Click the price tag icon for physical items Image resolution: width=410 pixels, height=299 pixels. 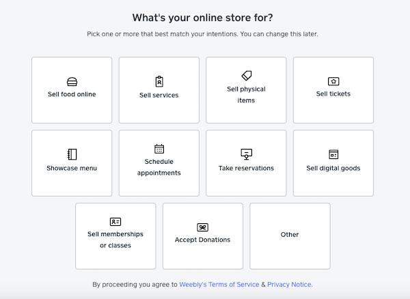tap(246, 76)
